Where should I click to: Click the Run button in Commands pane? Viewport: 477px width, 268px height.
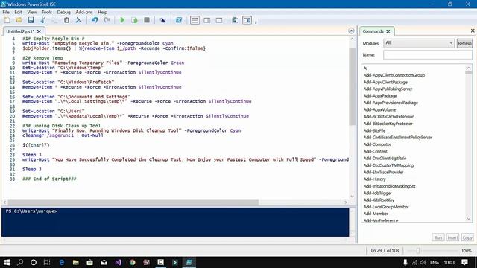coord(438,237)
